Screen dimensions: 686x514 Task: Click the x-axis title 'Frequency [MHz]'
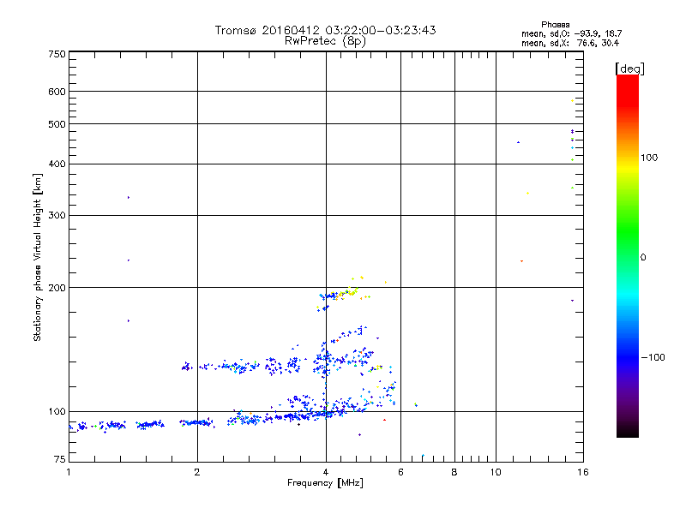[x=325, y=483]
